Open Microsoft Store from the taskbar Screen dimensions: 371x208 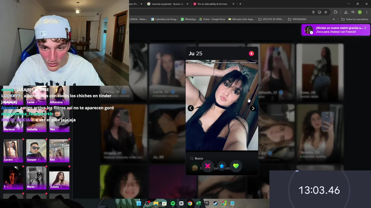(x=164, y=203)
